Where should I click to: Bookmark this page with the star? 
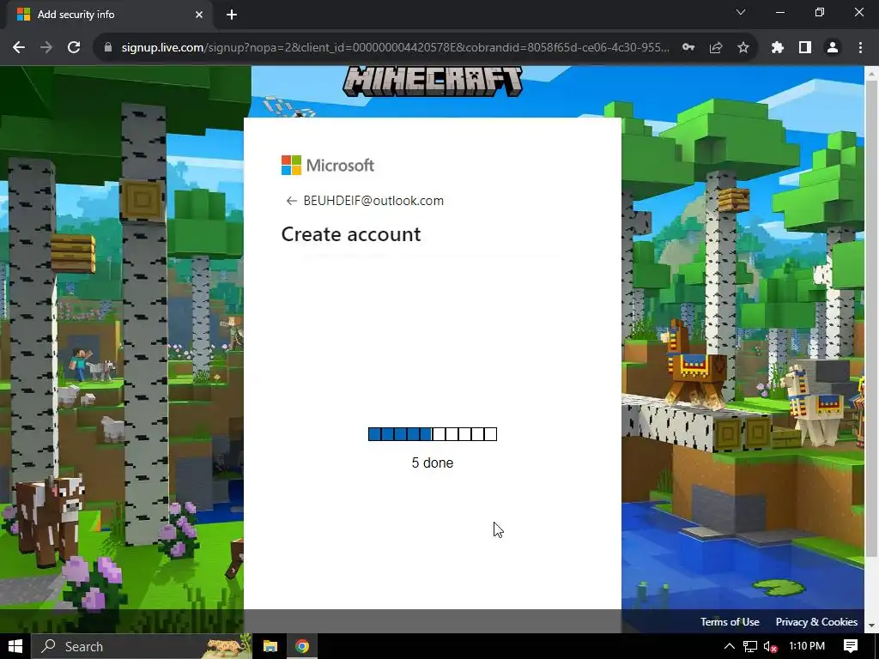coord(743,48)
